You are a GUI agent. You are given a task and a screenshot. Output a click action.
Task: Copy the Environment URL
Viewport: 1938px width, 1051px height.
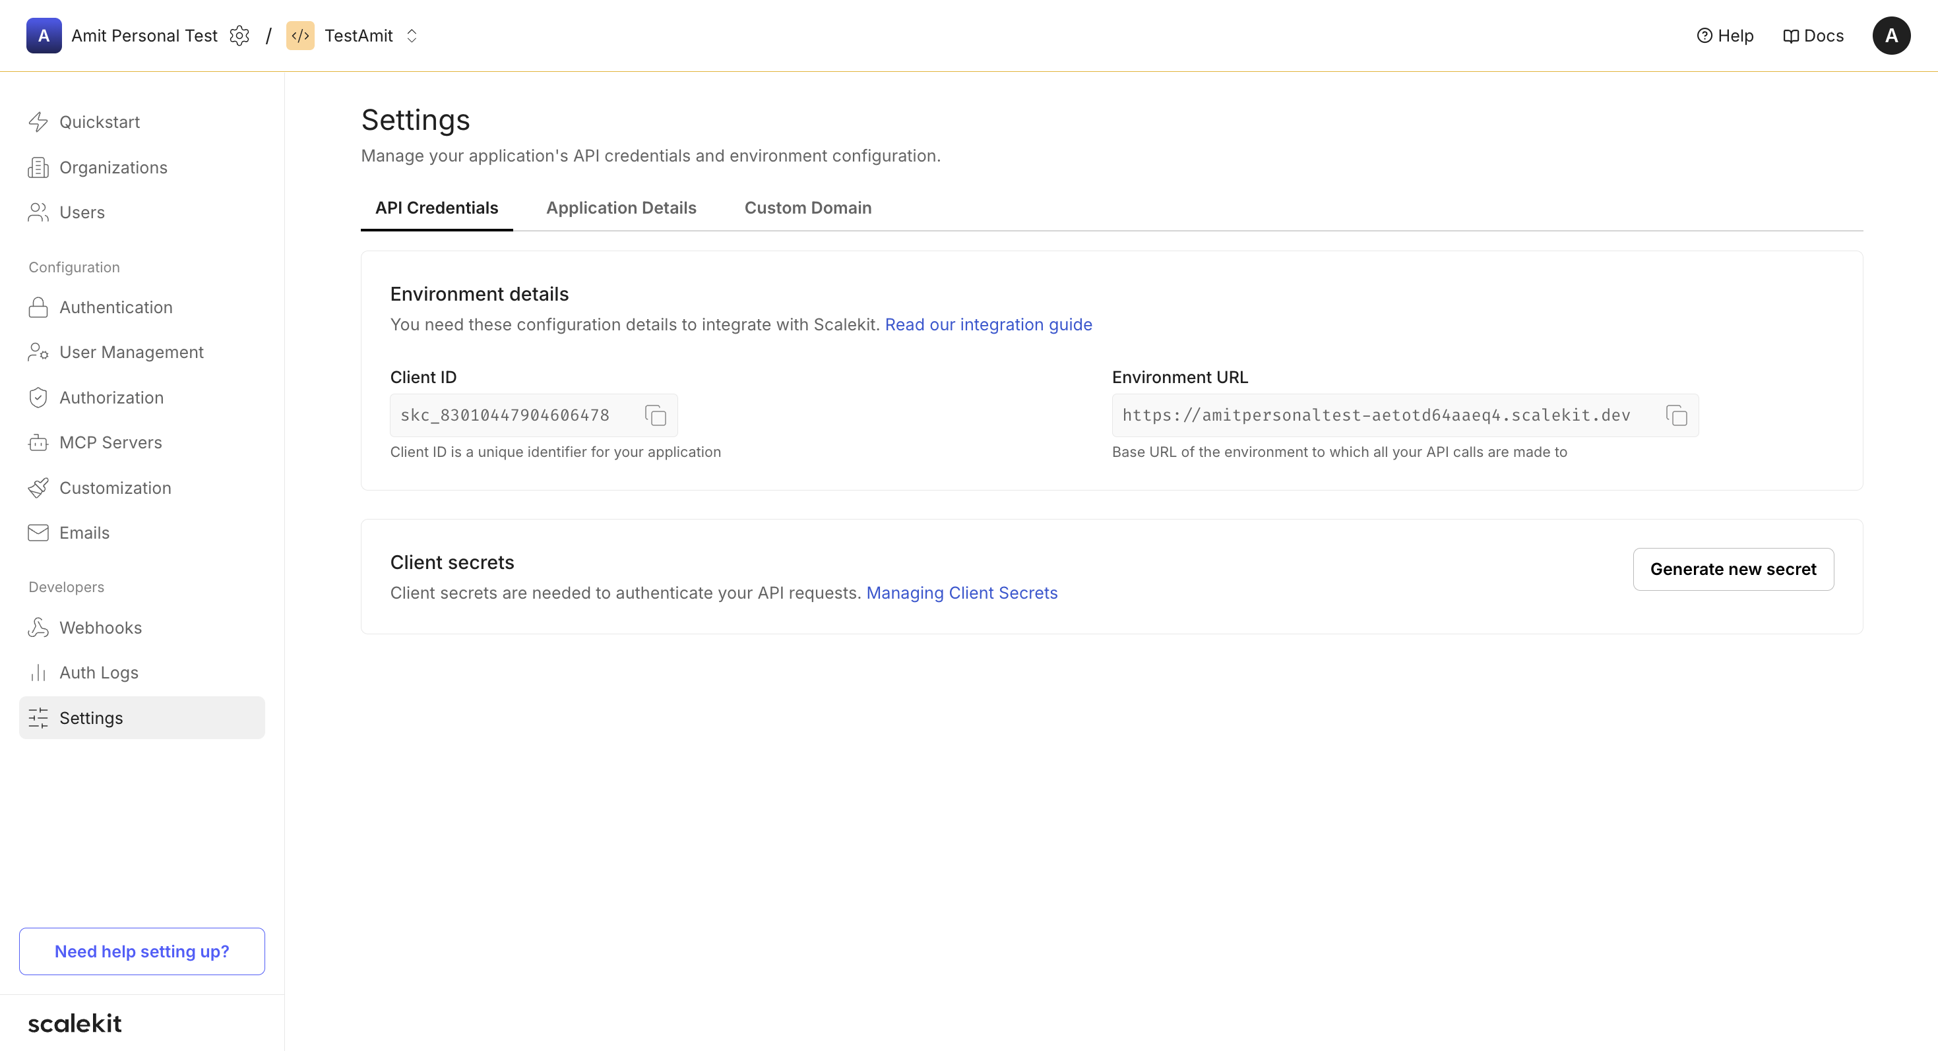click(1676, 415)
